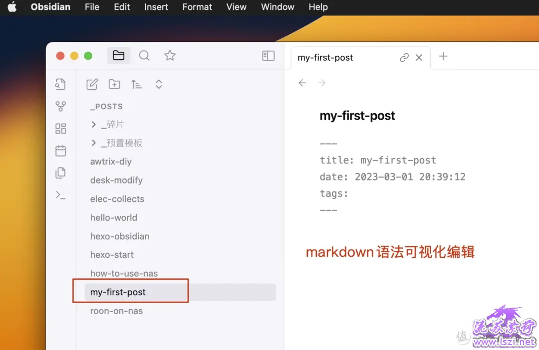Collapse the left sidebar panel
539x350 pixels.
pyautogui.click(x=268, y=56)
